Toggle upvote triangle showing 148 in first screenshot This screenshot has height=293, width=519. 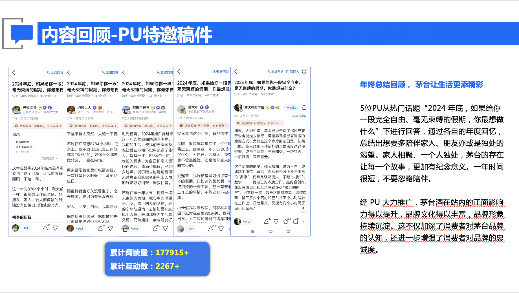click(x=45, y=228)
